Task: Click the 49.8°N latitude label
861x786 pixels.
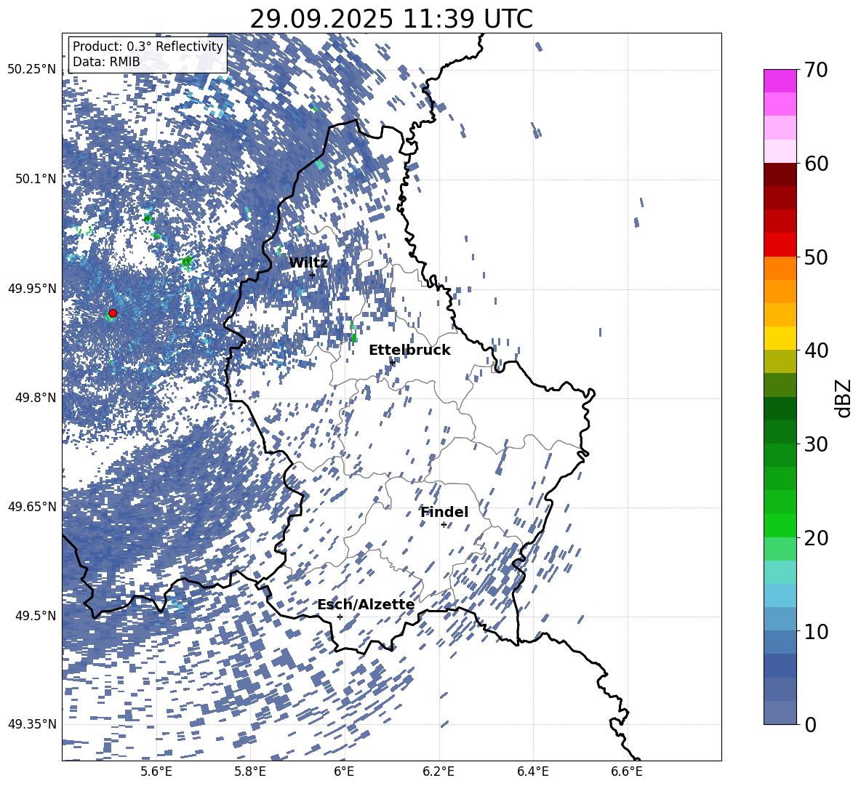Action: (x=36, y=398)
